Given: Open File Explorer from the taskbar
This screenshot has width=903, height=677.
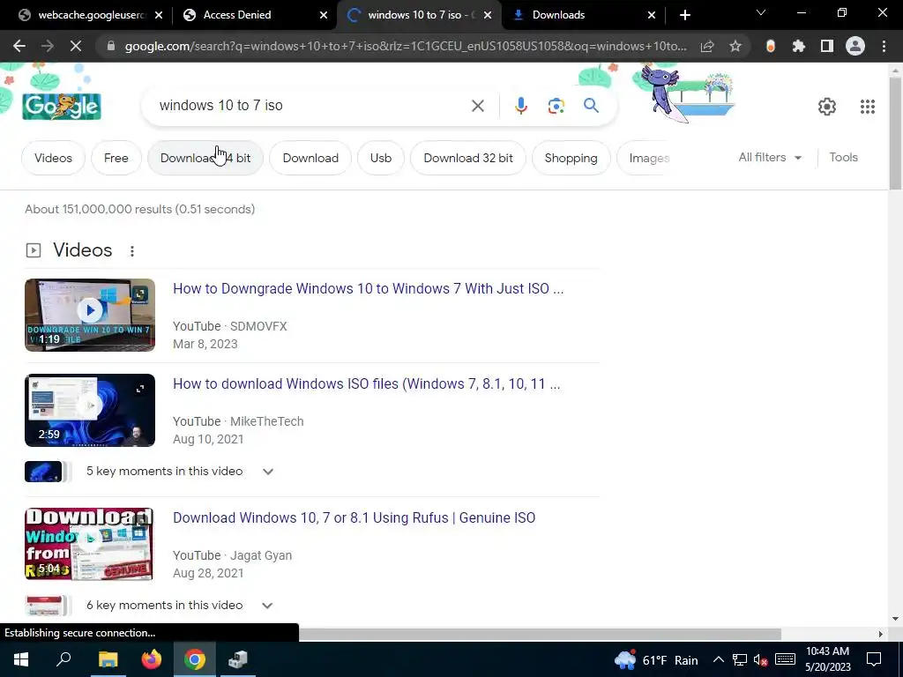Looking at the screenshot, I should point(108,659).
